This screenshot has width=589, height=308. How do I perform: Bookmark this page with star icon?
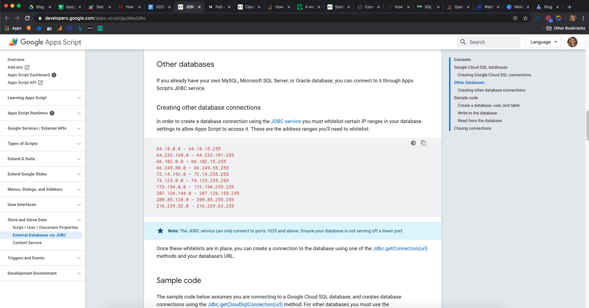(x=525, y=18)
